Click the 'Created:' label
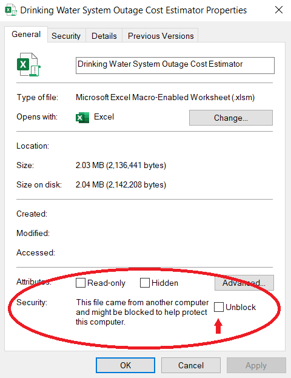The width and height of the screenshot is (291, 378). click(32, 214)
